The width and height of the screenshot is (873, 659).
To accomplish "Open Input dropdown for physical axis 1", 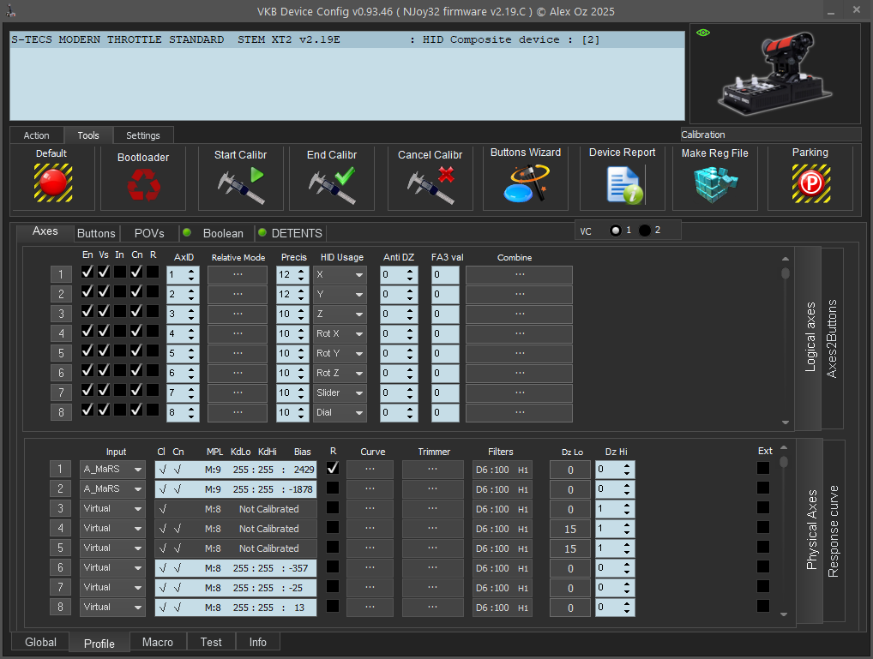I will (x=112, y=470).
